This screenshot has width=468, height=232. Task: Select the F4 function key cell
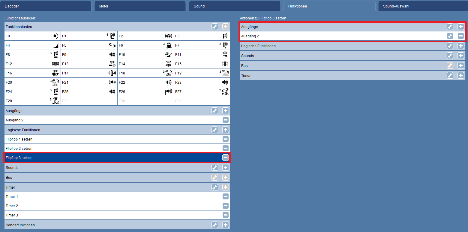tap(32, 45)
